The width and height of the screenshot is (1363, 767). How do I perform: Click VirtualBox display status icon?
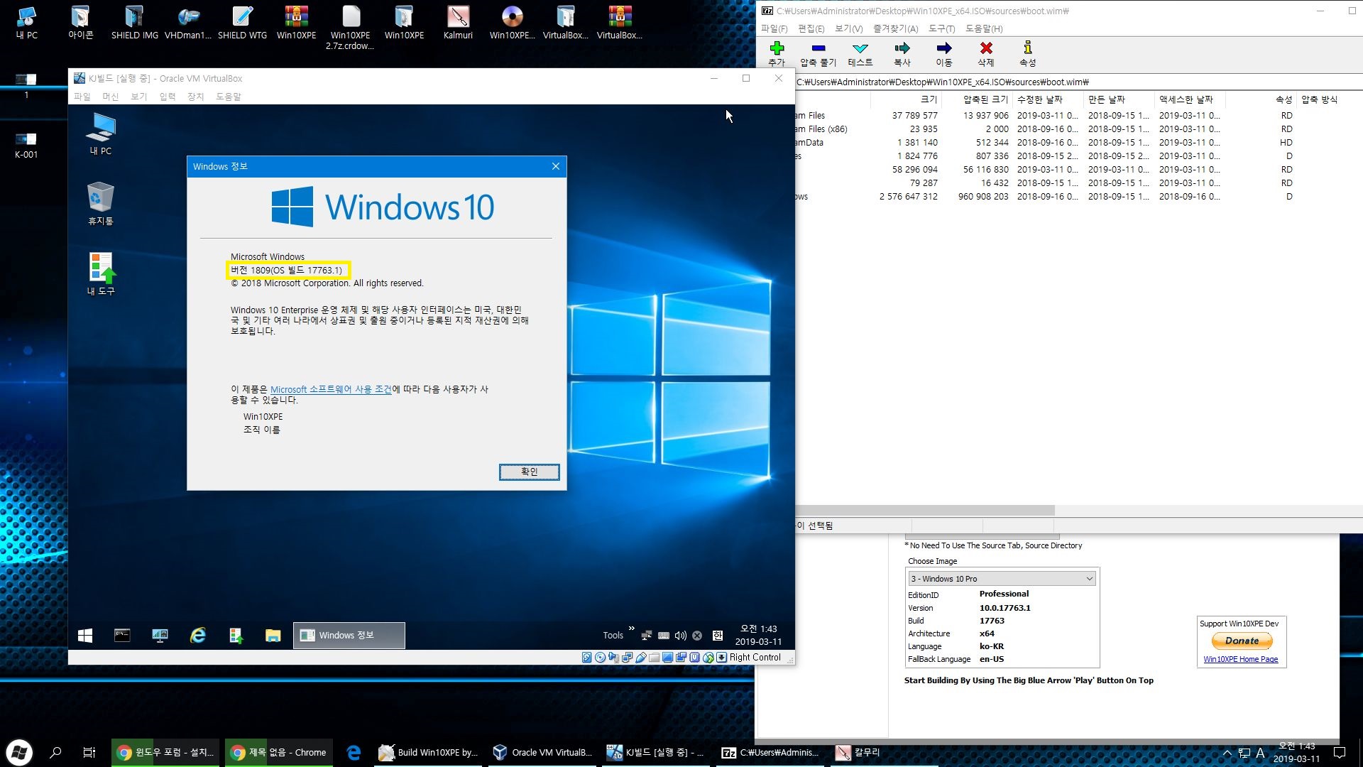(667, 658)
